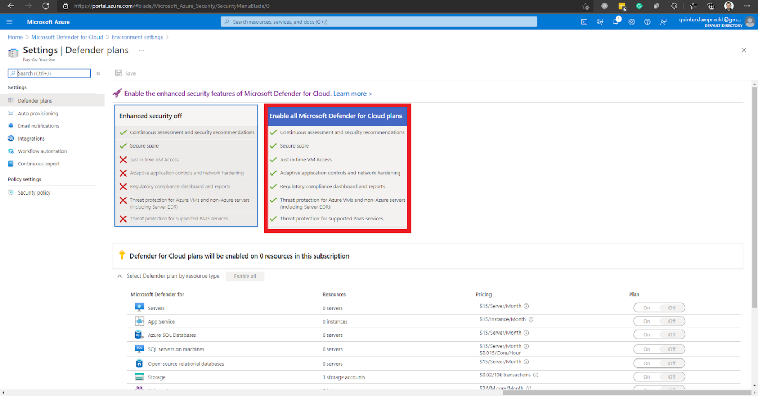The image size is (758, 396).
Task: Click the '0 instances' resources cell
Action: tap(335, 321)
